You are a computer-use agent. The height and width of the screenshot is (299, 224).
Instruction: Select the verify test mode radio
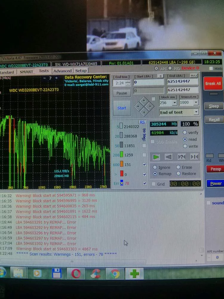(x=185, y=132)
